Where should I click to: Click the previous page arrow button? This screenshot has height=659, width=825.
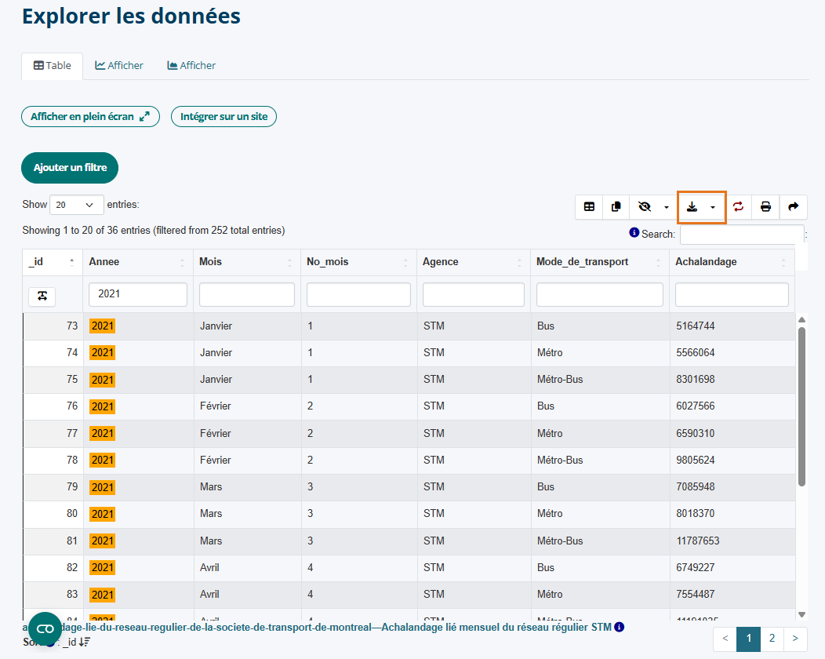point(725,639)
